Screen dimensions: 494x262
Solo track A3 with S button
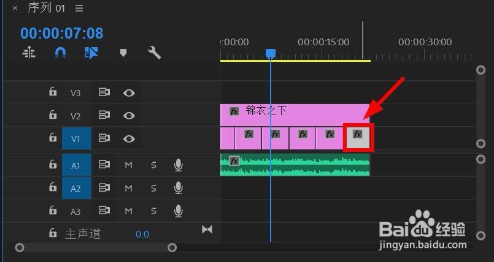[153, 211]
